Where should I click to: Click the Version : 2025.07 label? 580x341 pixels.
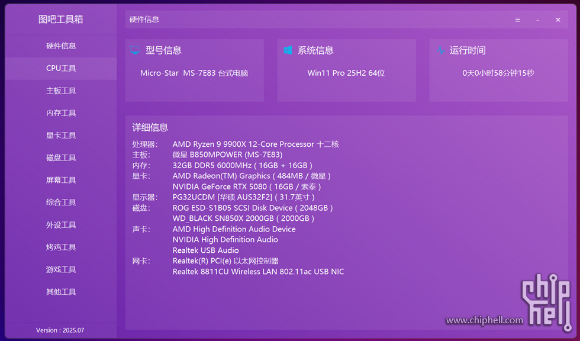(x=60, y=330)
